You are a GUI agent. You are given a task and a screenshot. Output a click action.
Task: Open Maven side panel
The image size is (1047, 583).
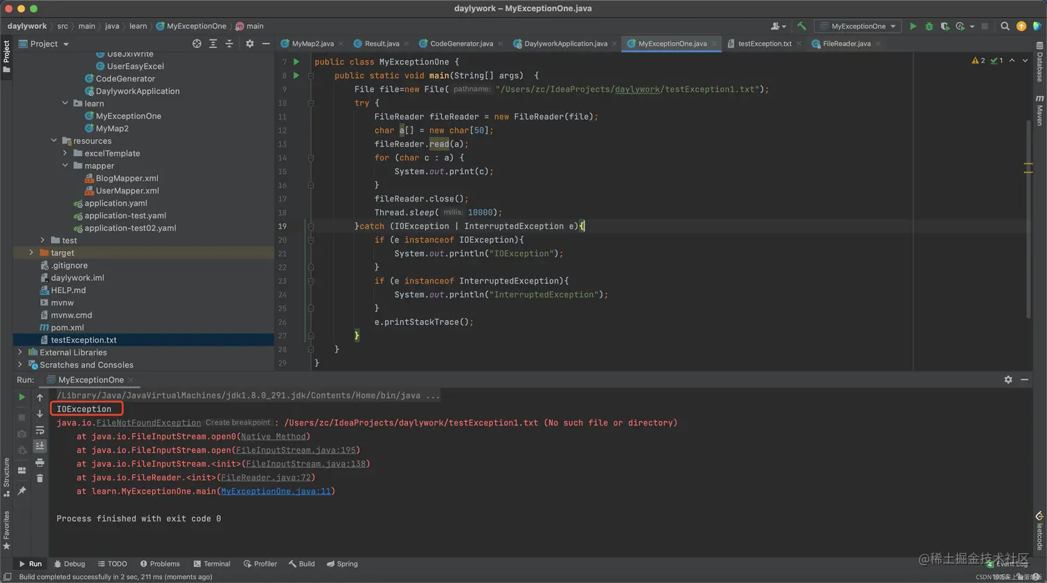[1039, 111]
